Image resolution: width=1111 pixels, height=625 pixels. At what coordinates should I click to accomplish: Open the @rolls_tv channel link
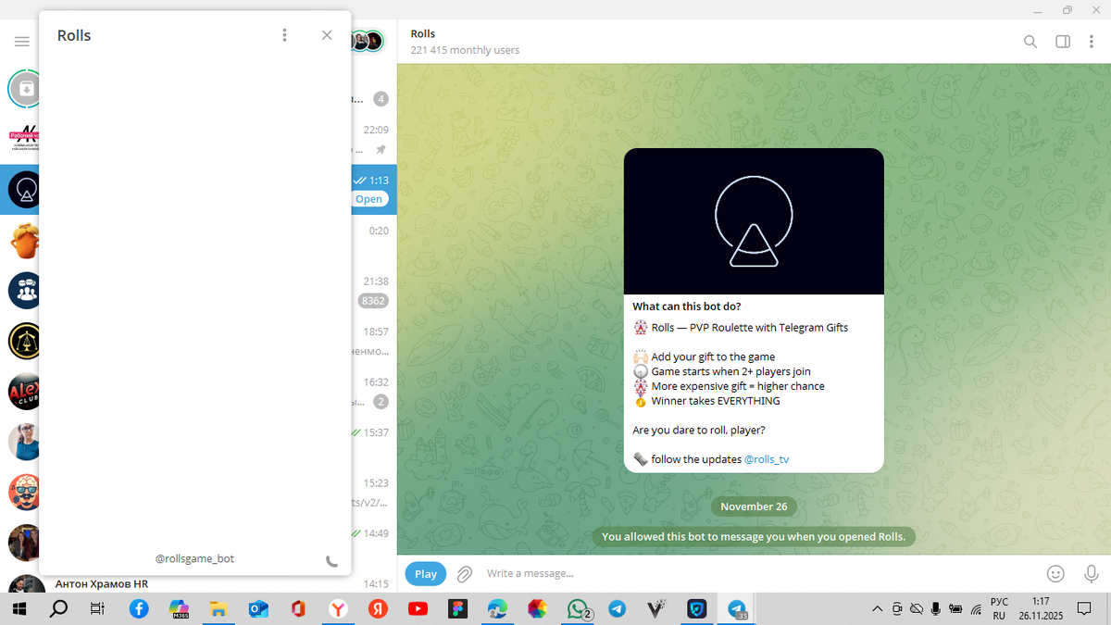pyautogui.click(x=767, y=459)
